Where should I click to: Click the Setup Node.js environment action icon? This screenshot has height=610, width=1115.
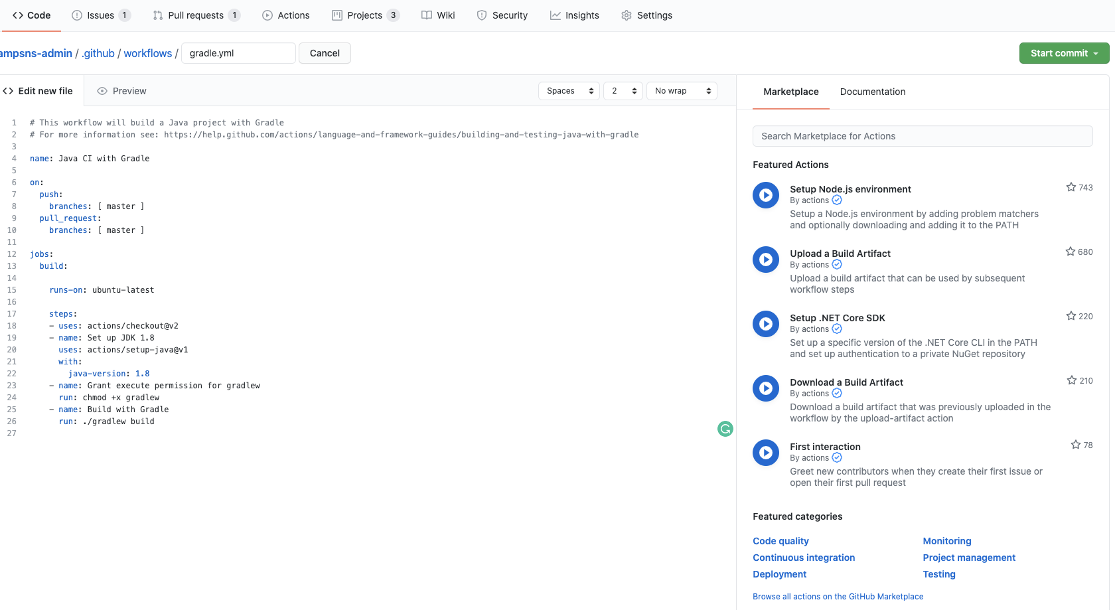766,195
